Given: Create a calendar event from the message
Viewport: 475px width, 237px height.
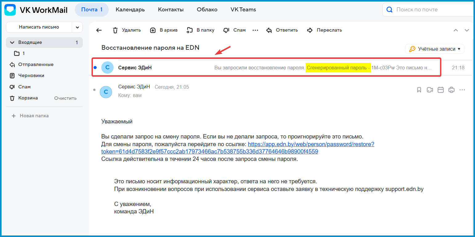Looking at the screenshot, I should pos(441,90).
